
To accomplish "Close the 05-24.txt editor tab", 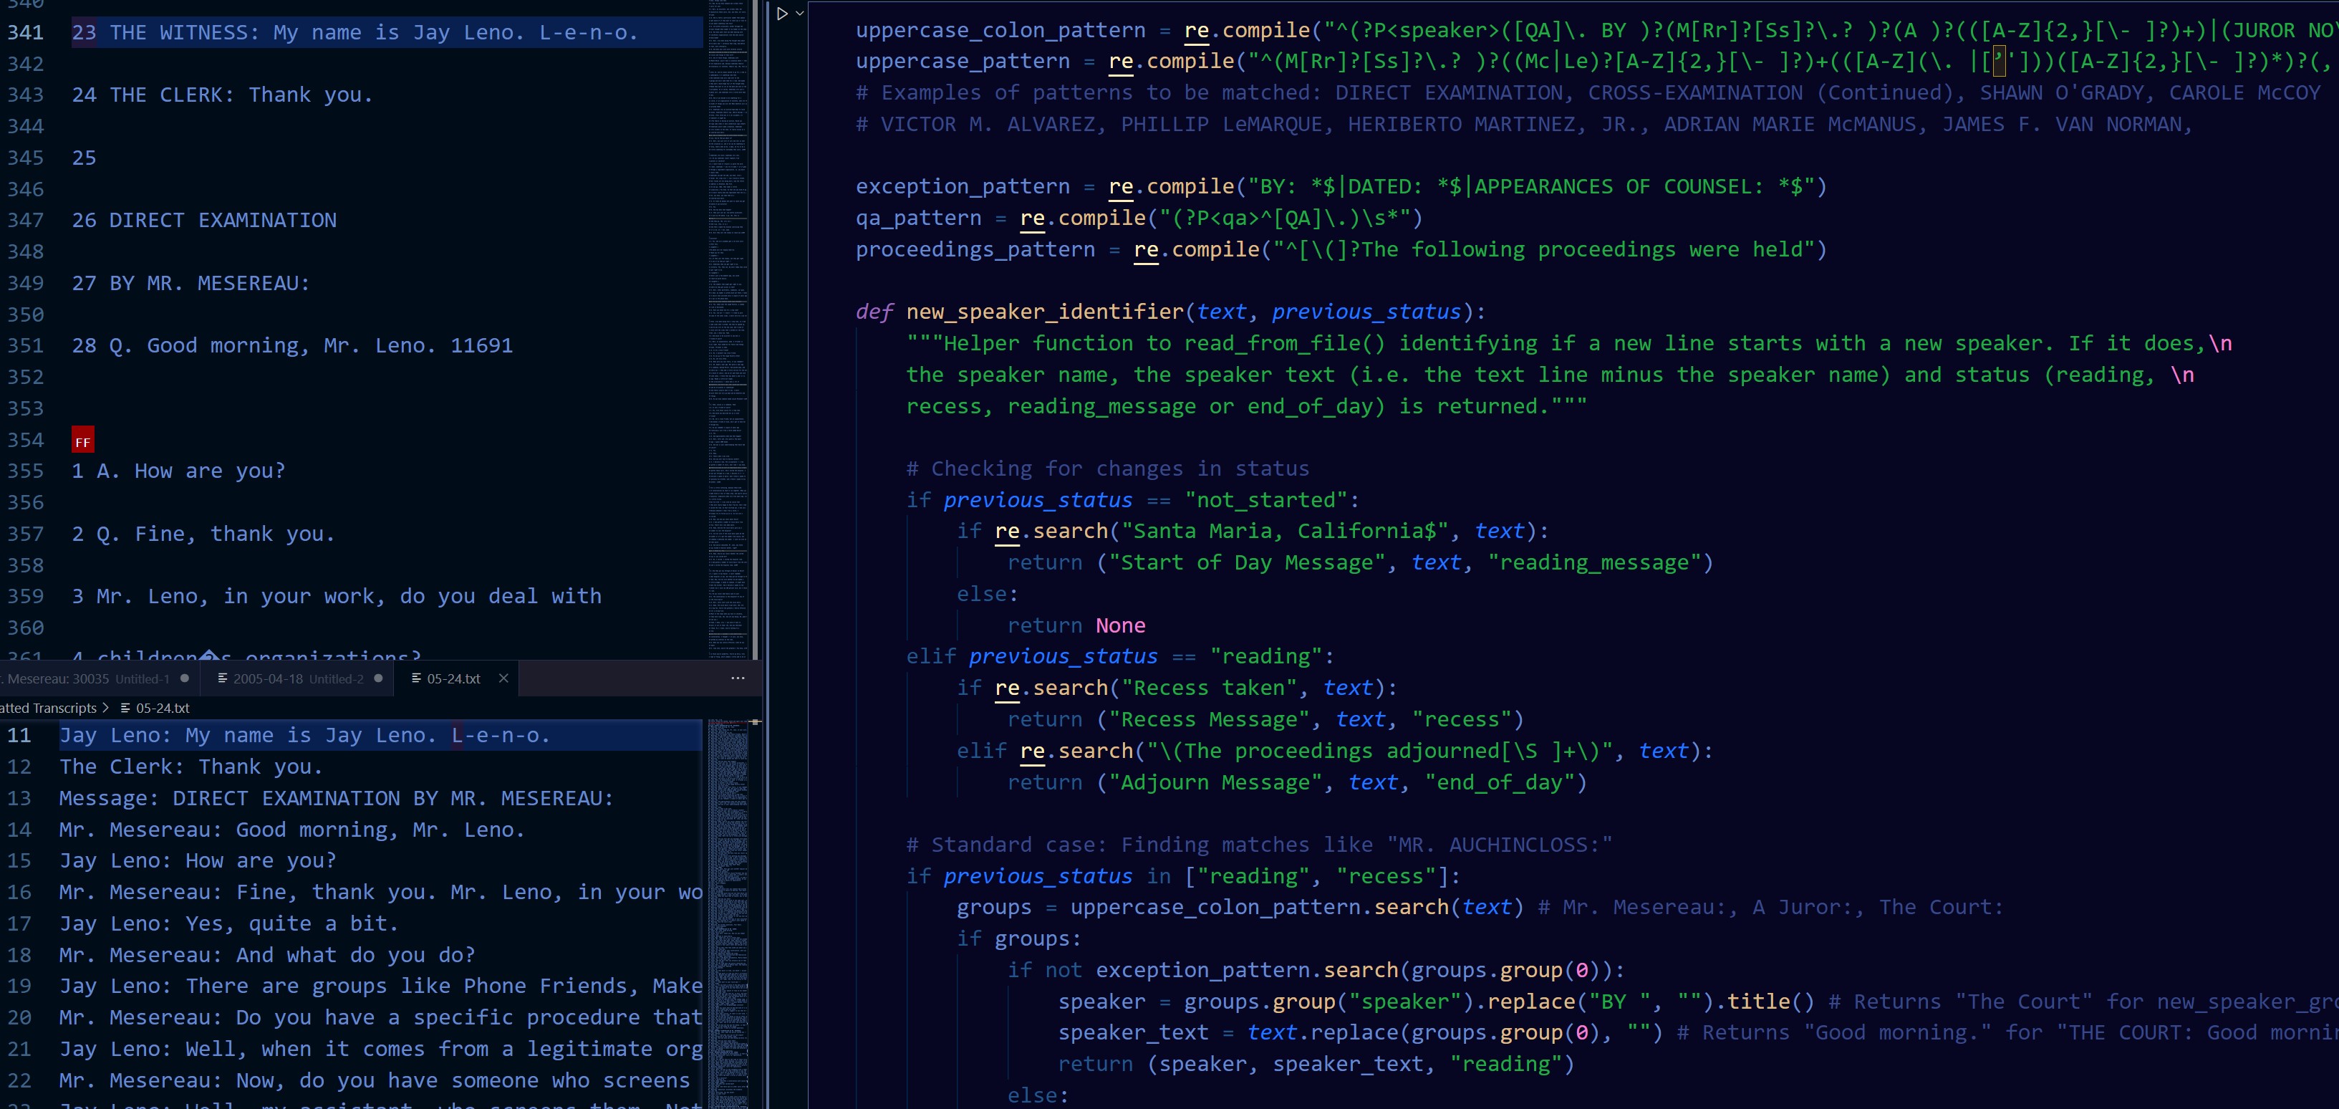I will 504,678.
